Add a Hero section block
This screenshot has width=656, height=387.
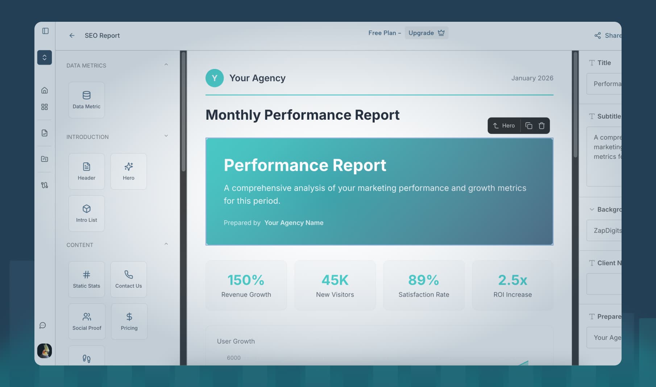[129, 171]
